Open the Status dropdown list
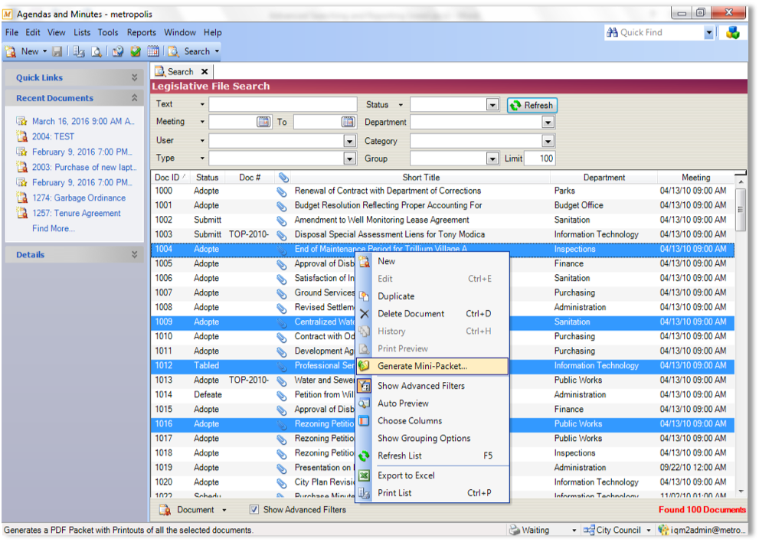This screenshot has height=542, width=759. (x=492, y=105)
